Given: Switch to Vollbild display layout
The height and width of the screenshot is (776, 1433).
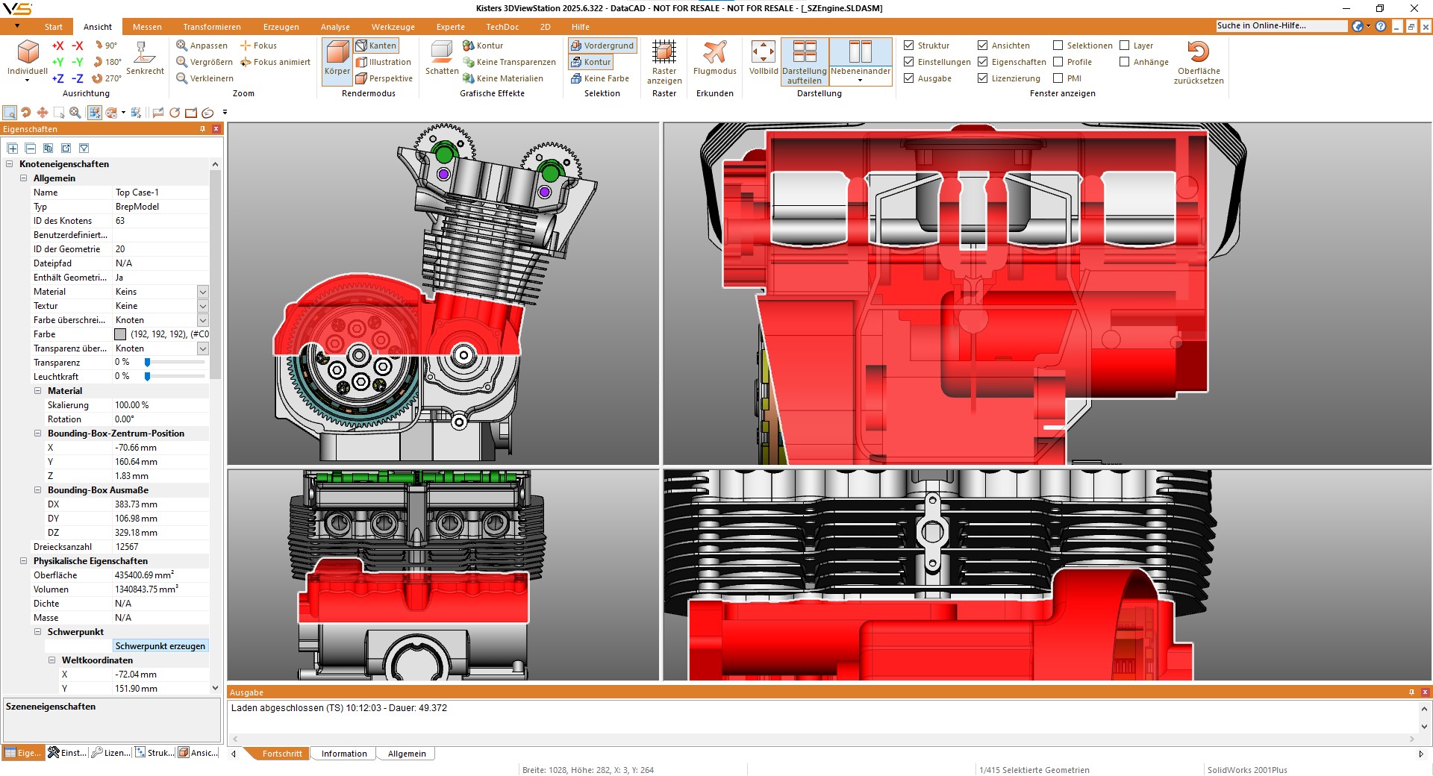Looking at the screenshot, I should (763, 53).
